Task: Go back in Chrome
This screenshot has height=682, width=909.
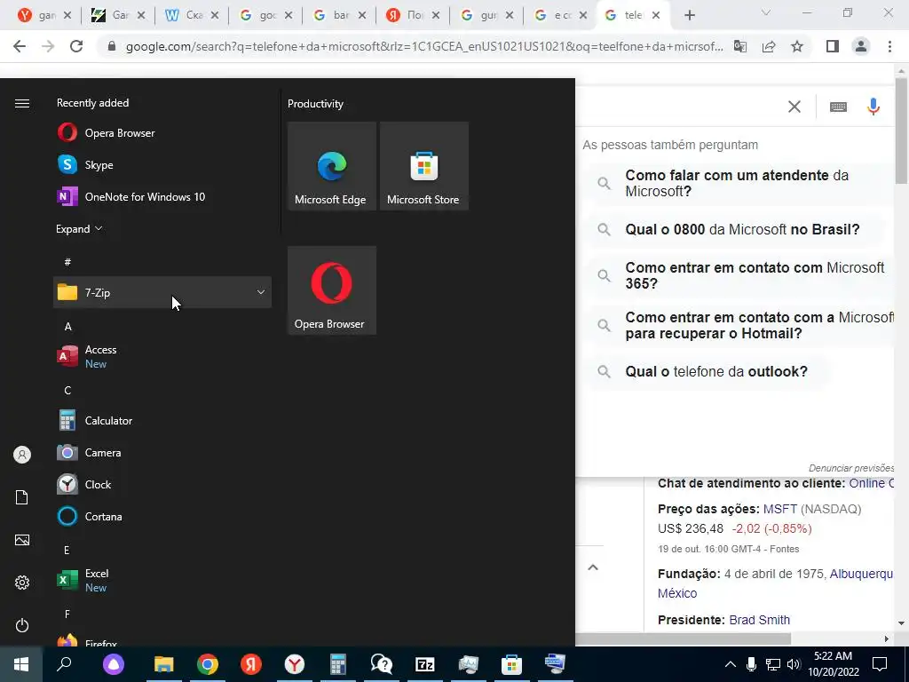Action: pos(20,46)
